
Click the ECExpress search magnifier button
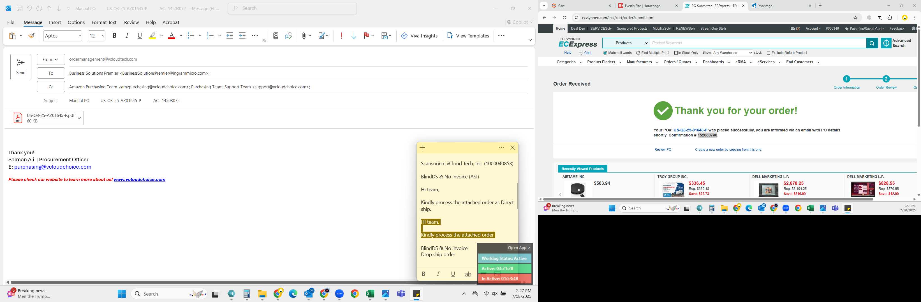(x=872, y=43)
